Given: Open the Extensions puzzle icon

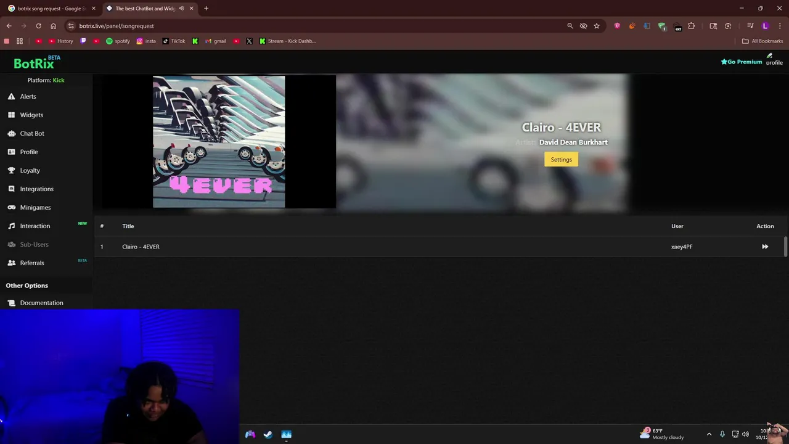Looking at the screenshot, I should [691, 26].
